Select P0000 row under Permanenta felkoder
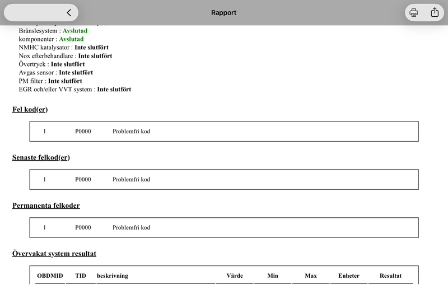The height and width of the screenshot is (294, 448). pos(224,227)
